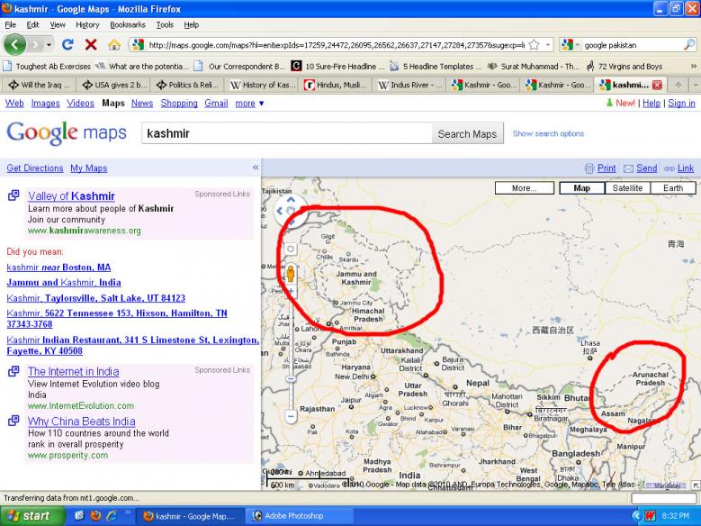Click the Street View pegman icon
The width and height of the screenshot is (701, 526).
coord(291,273)
